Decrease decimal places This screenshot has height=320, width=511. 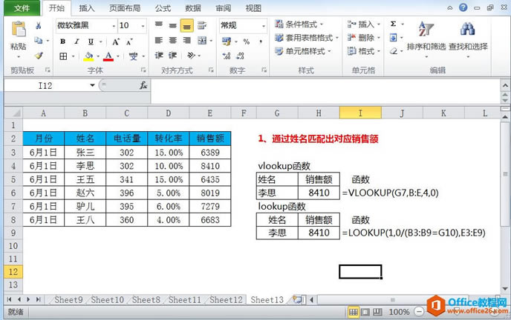(240, 56)
